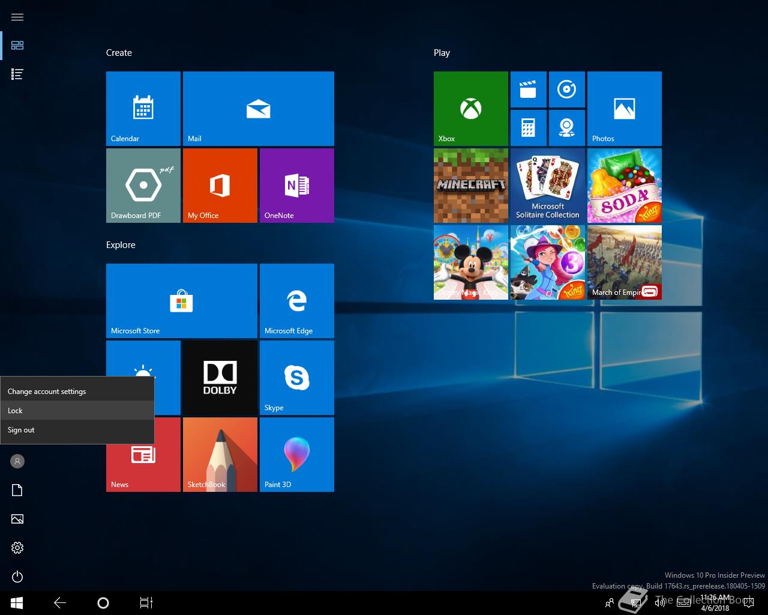Viewport: 768px width, 615px height.
Task: Open Calculator small tile
Action: [529, 128]
